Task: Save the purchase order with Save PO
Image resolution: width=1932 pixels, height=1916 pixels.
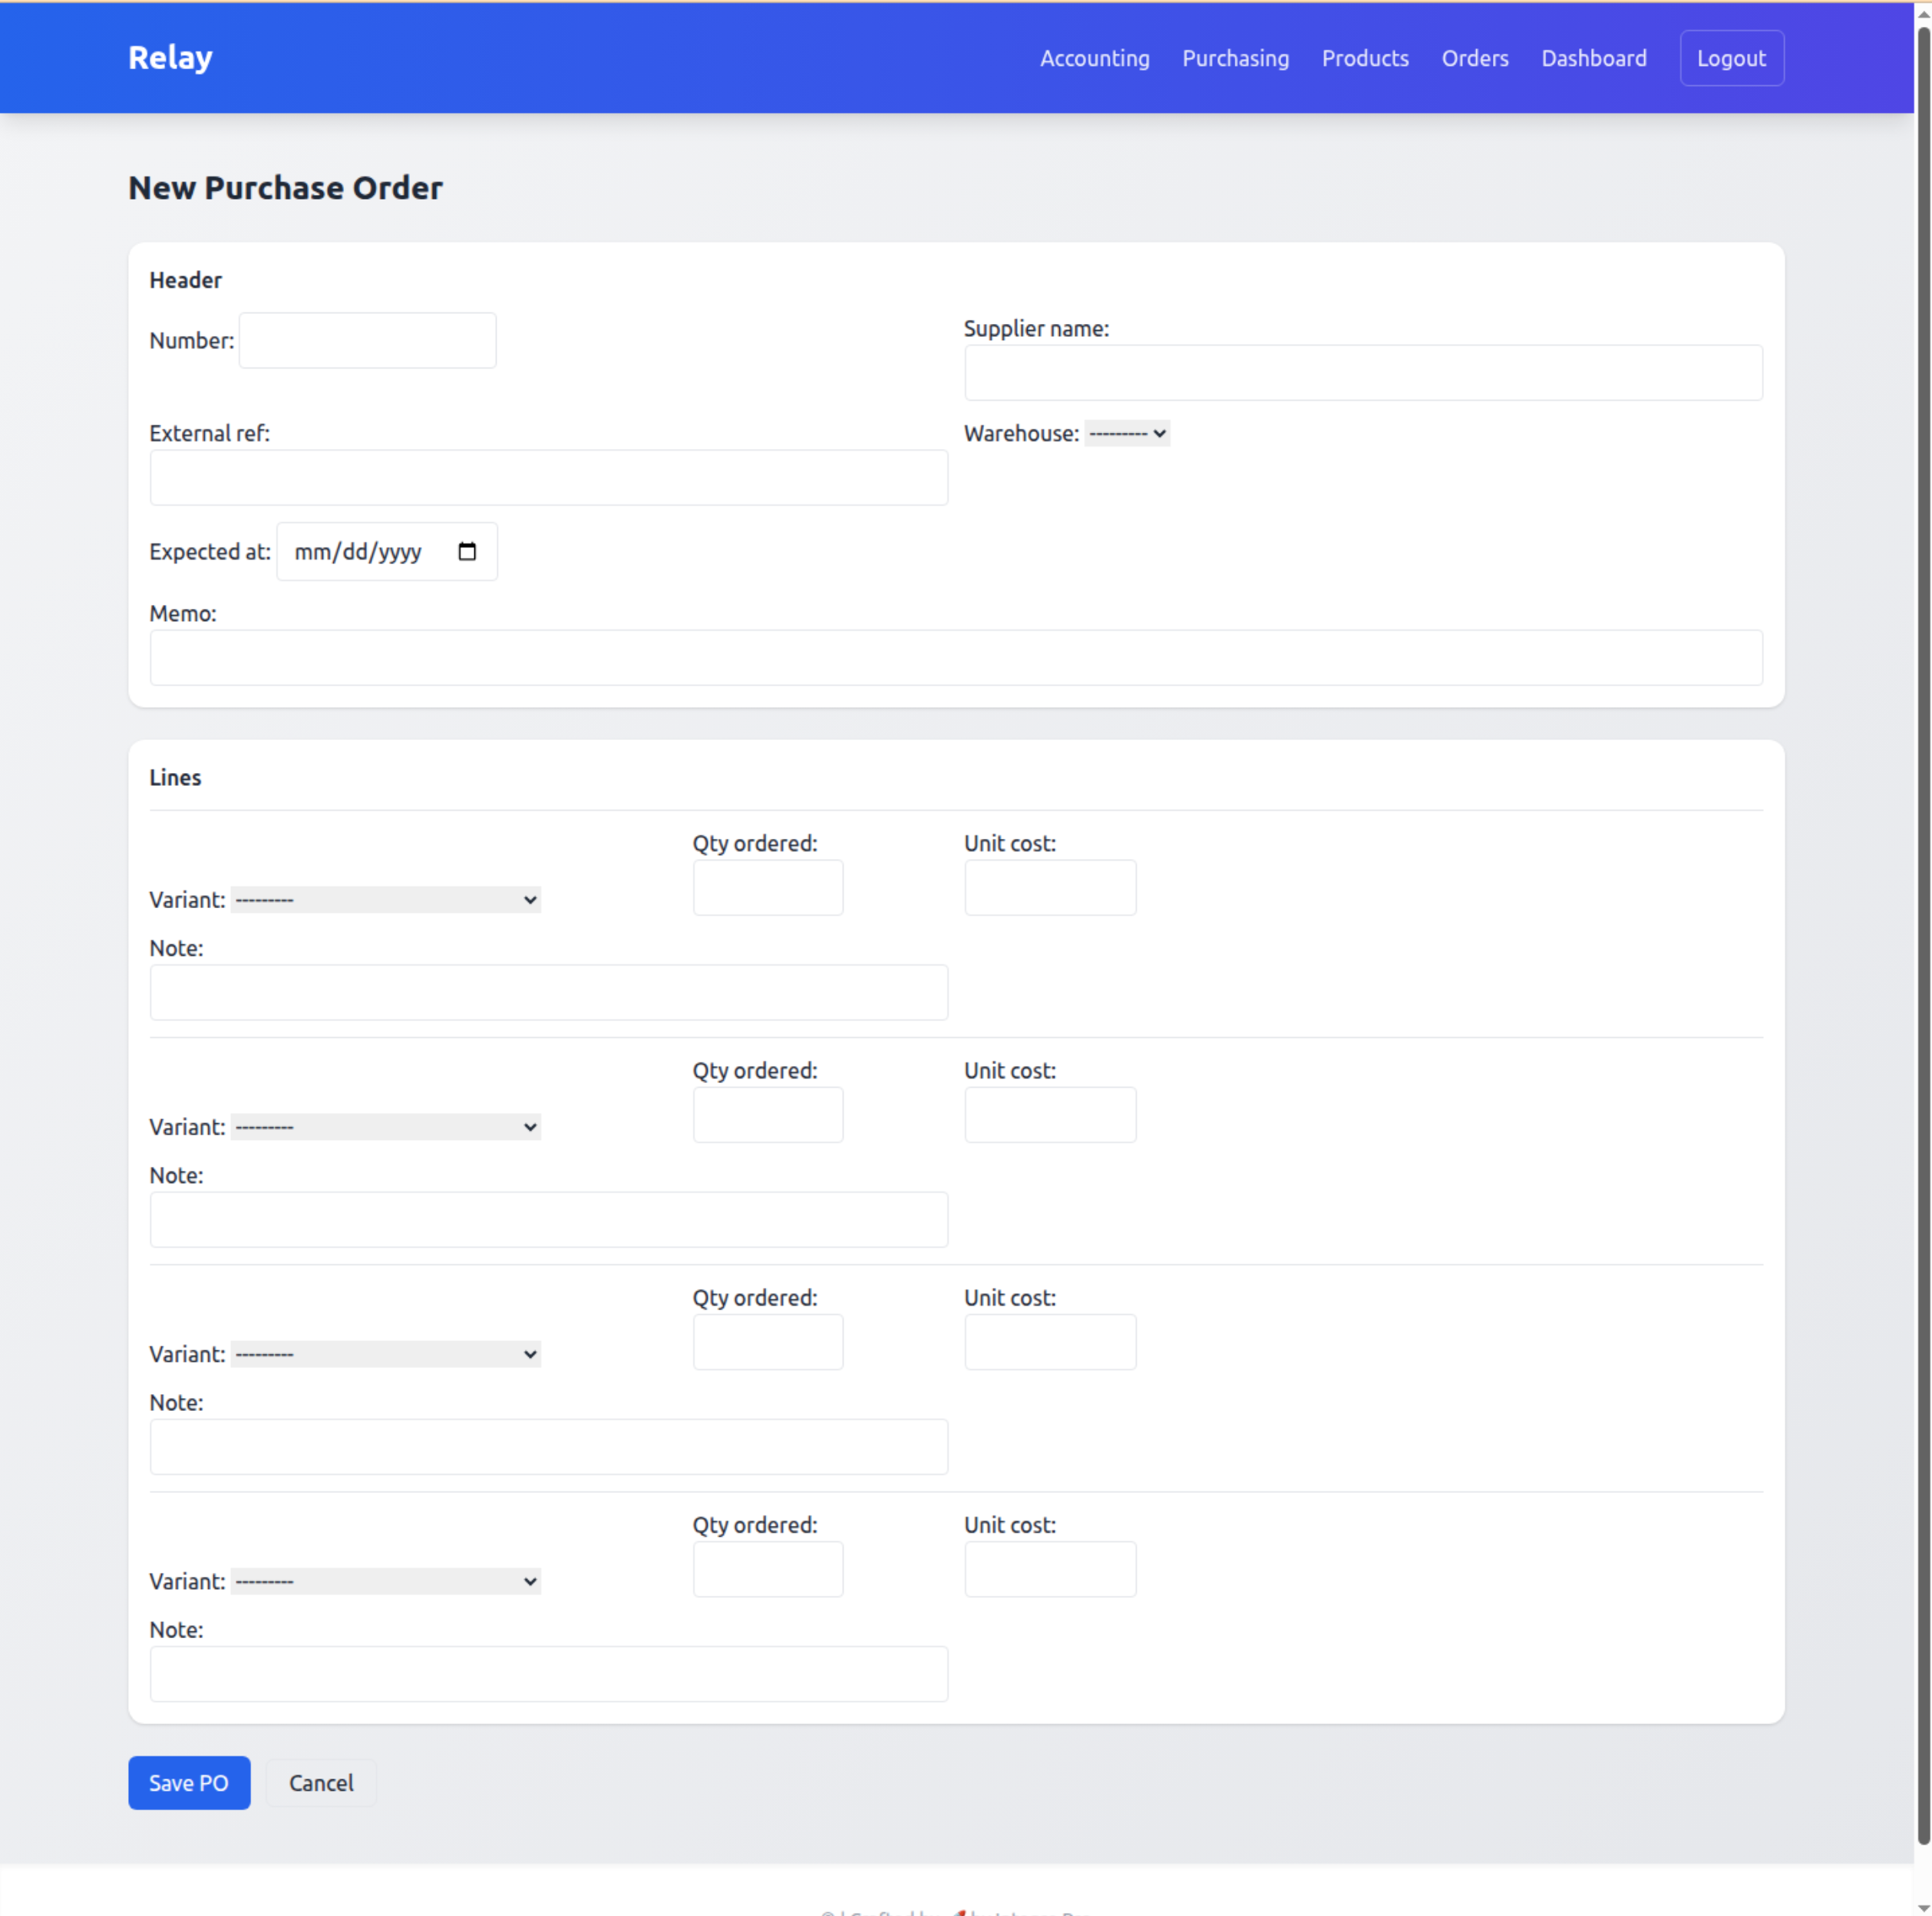Action: tap(189, 1782)
